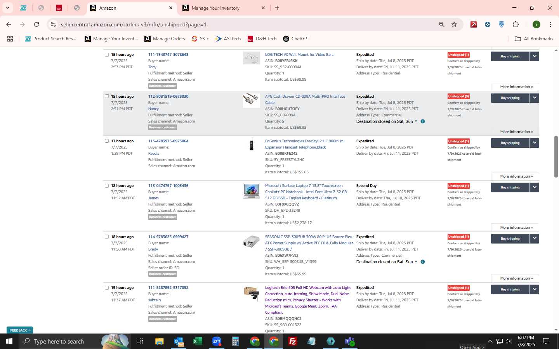Click Microsoft Surface Laptop product thumbnail

pos(251,191)
